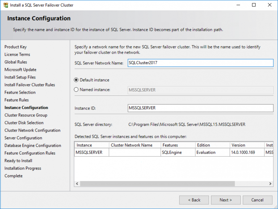Select the Named instance radio button

tap(76, 90)
